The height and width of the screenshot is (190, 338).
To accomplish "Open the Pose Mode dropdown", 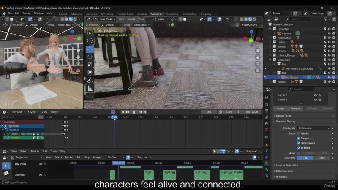I will point(106,19).
